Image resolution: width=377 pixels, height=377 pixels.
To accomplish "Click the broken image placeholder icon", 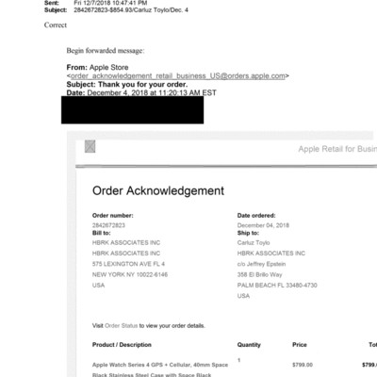I will (x=90, y=146).
